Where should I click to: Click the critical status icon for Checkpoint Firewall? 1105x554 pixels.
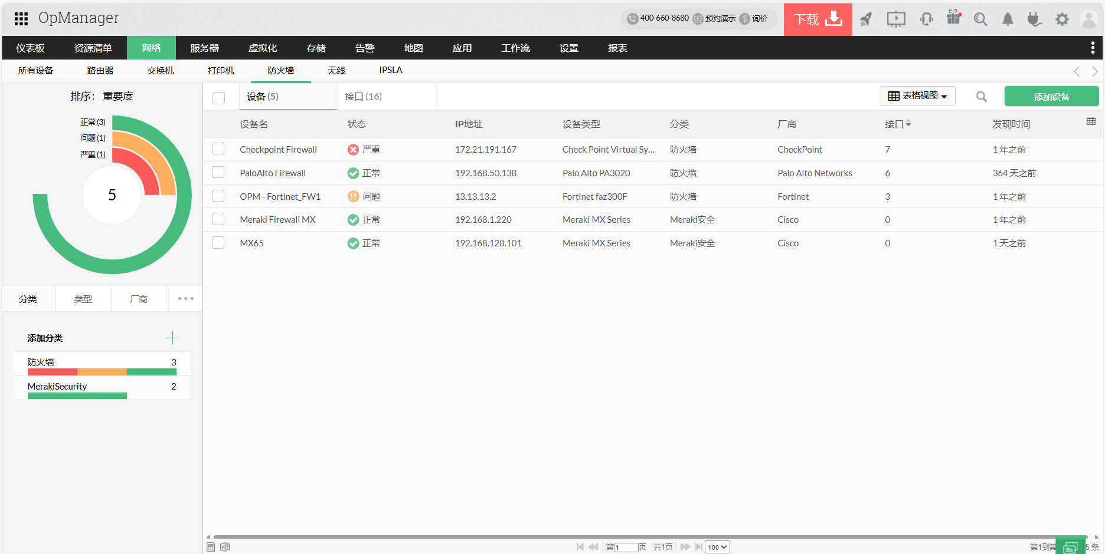[353, 150]
